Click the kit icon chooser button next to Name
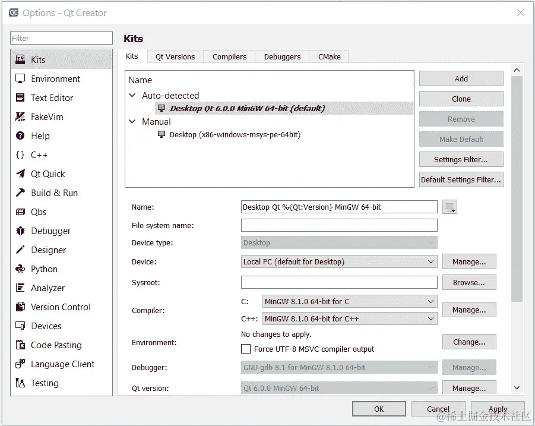Screen dimensions: 535x426 coord(449,207)
